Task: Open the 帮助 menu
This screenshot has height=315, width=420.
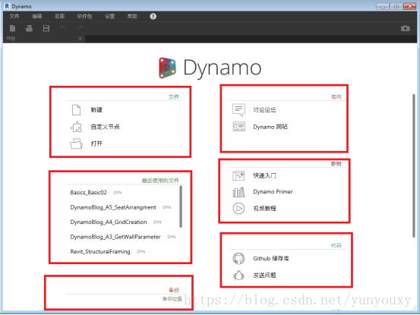Action: pyautogui.click(x=132, y=17)
